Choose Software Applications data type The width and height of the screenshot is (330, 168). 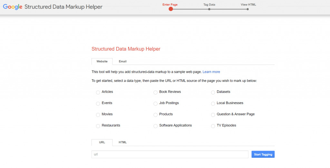[155, 126]
